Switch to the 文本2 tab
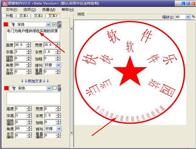This screenshot has height=149, width=196. pyautogui.click(x=38, y=16)
